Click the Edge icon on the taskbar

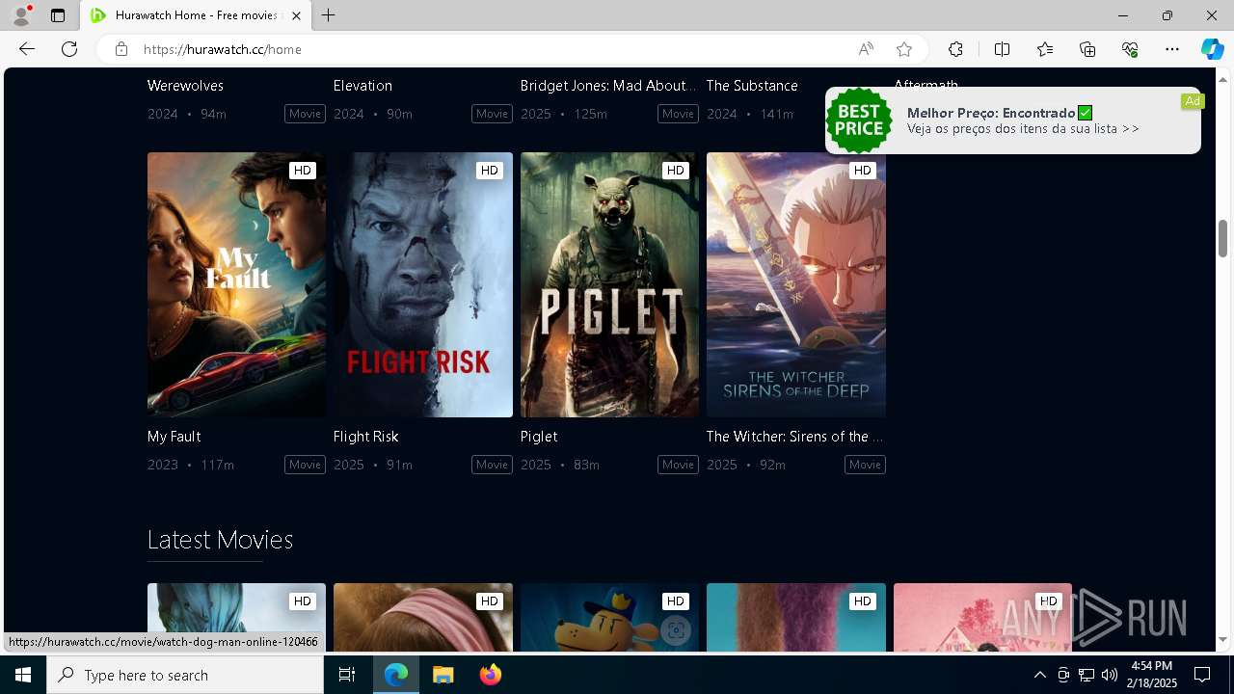pyautogui.click(x=396, y=675)
